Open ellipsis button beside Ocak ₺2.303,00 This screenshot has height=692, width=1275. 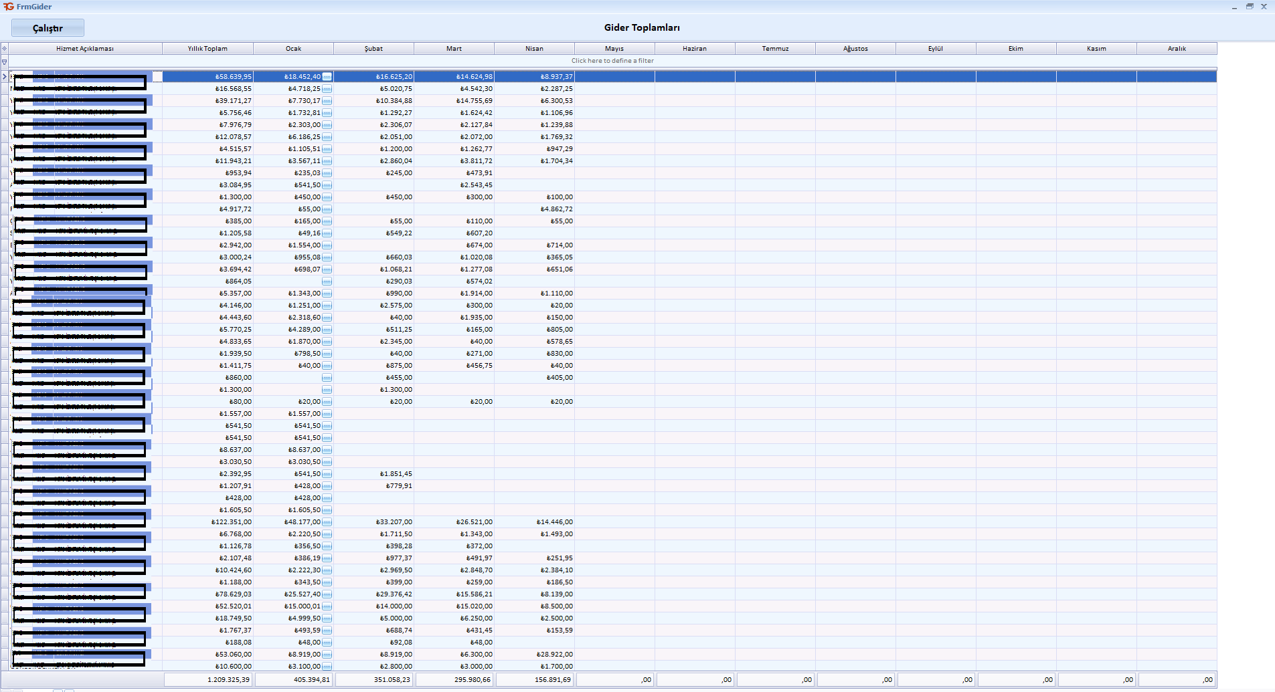click(327, 125)
